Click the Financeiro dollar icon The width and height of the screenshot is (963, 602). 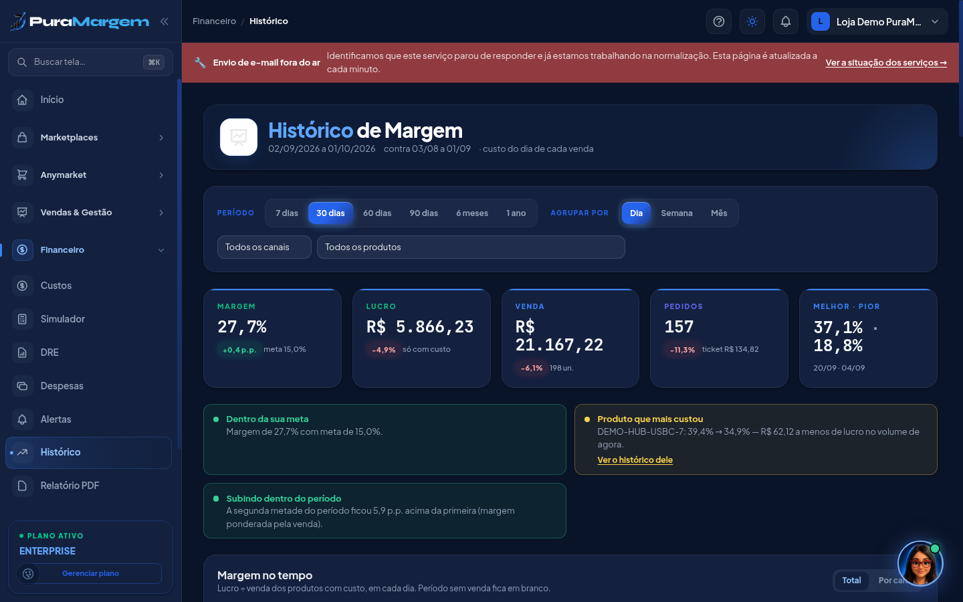pyautogui.click(x=22, y=249)
